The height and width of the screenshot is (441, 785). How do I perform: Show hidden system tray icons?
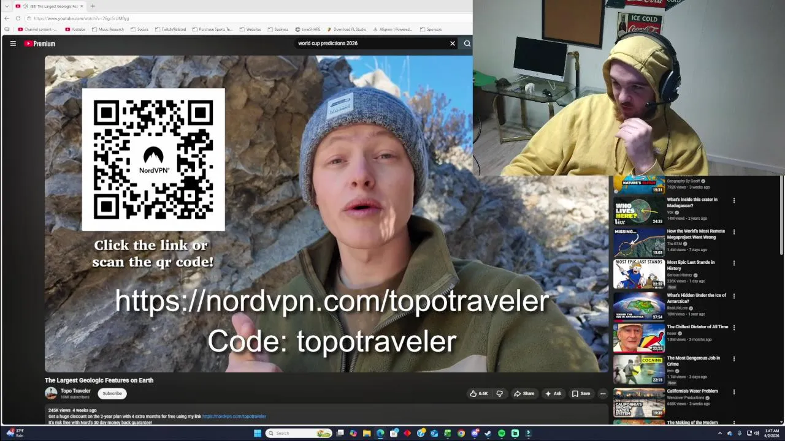pyautogui.click(x=720, y=433)
